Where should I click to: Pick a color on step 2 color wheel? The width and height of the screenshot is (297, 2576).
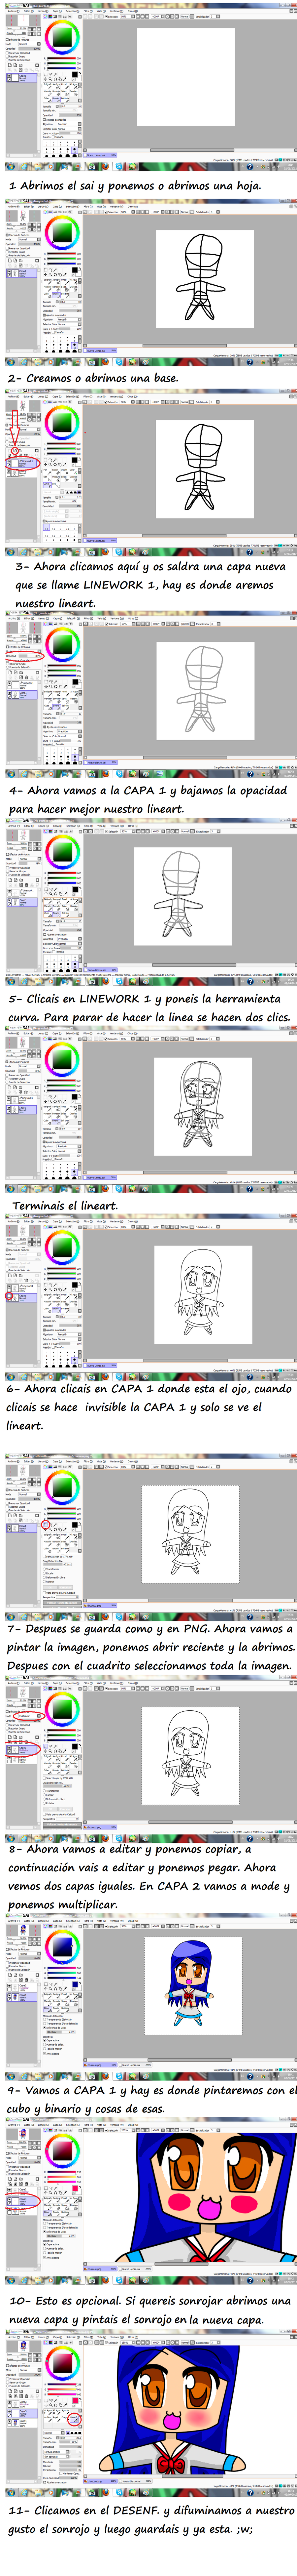click(x=62, y=232)
